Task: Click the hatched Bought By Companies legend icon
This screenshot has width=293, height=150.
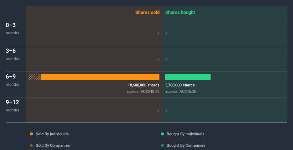Action: click(x=162, y=145)
